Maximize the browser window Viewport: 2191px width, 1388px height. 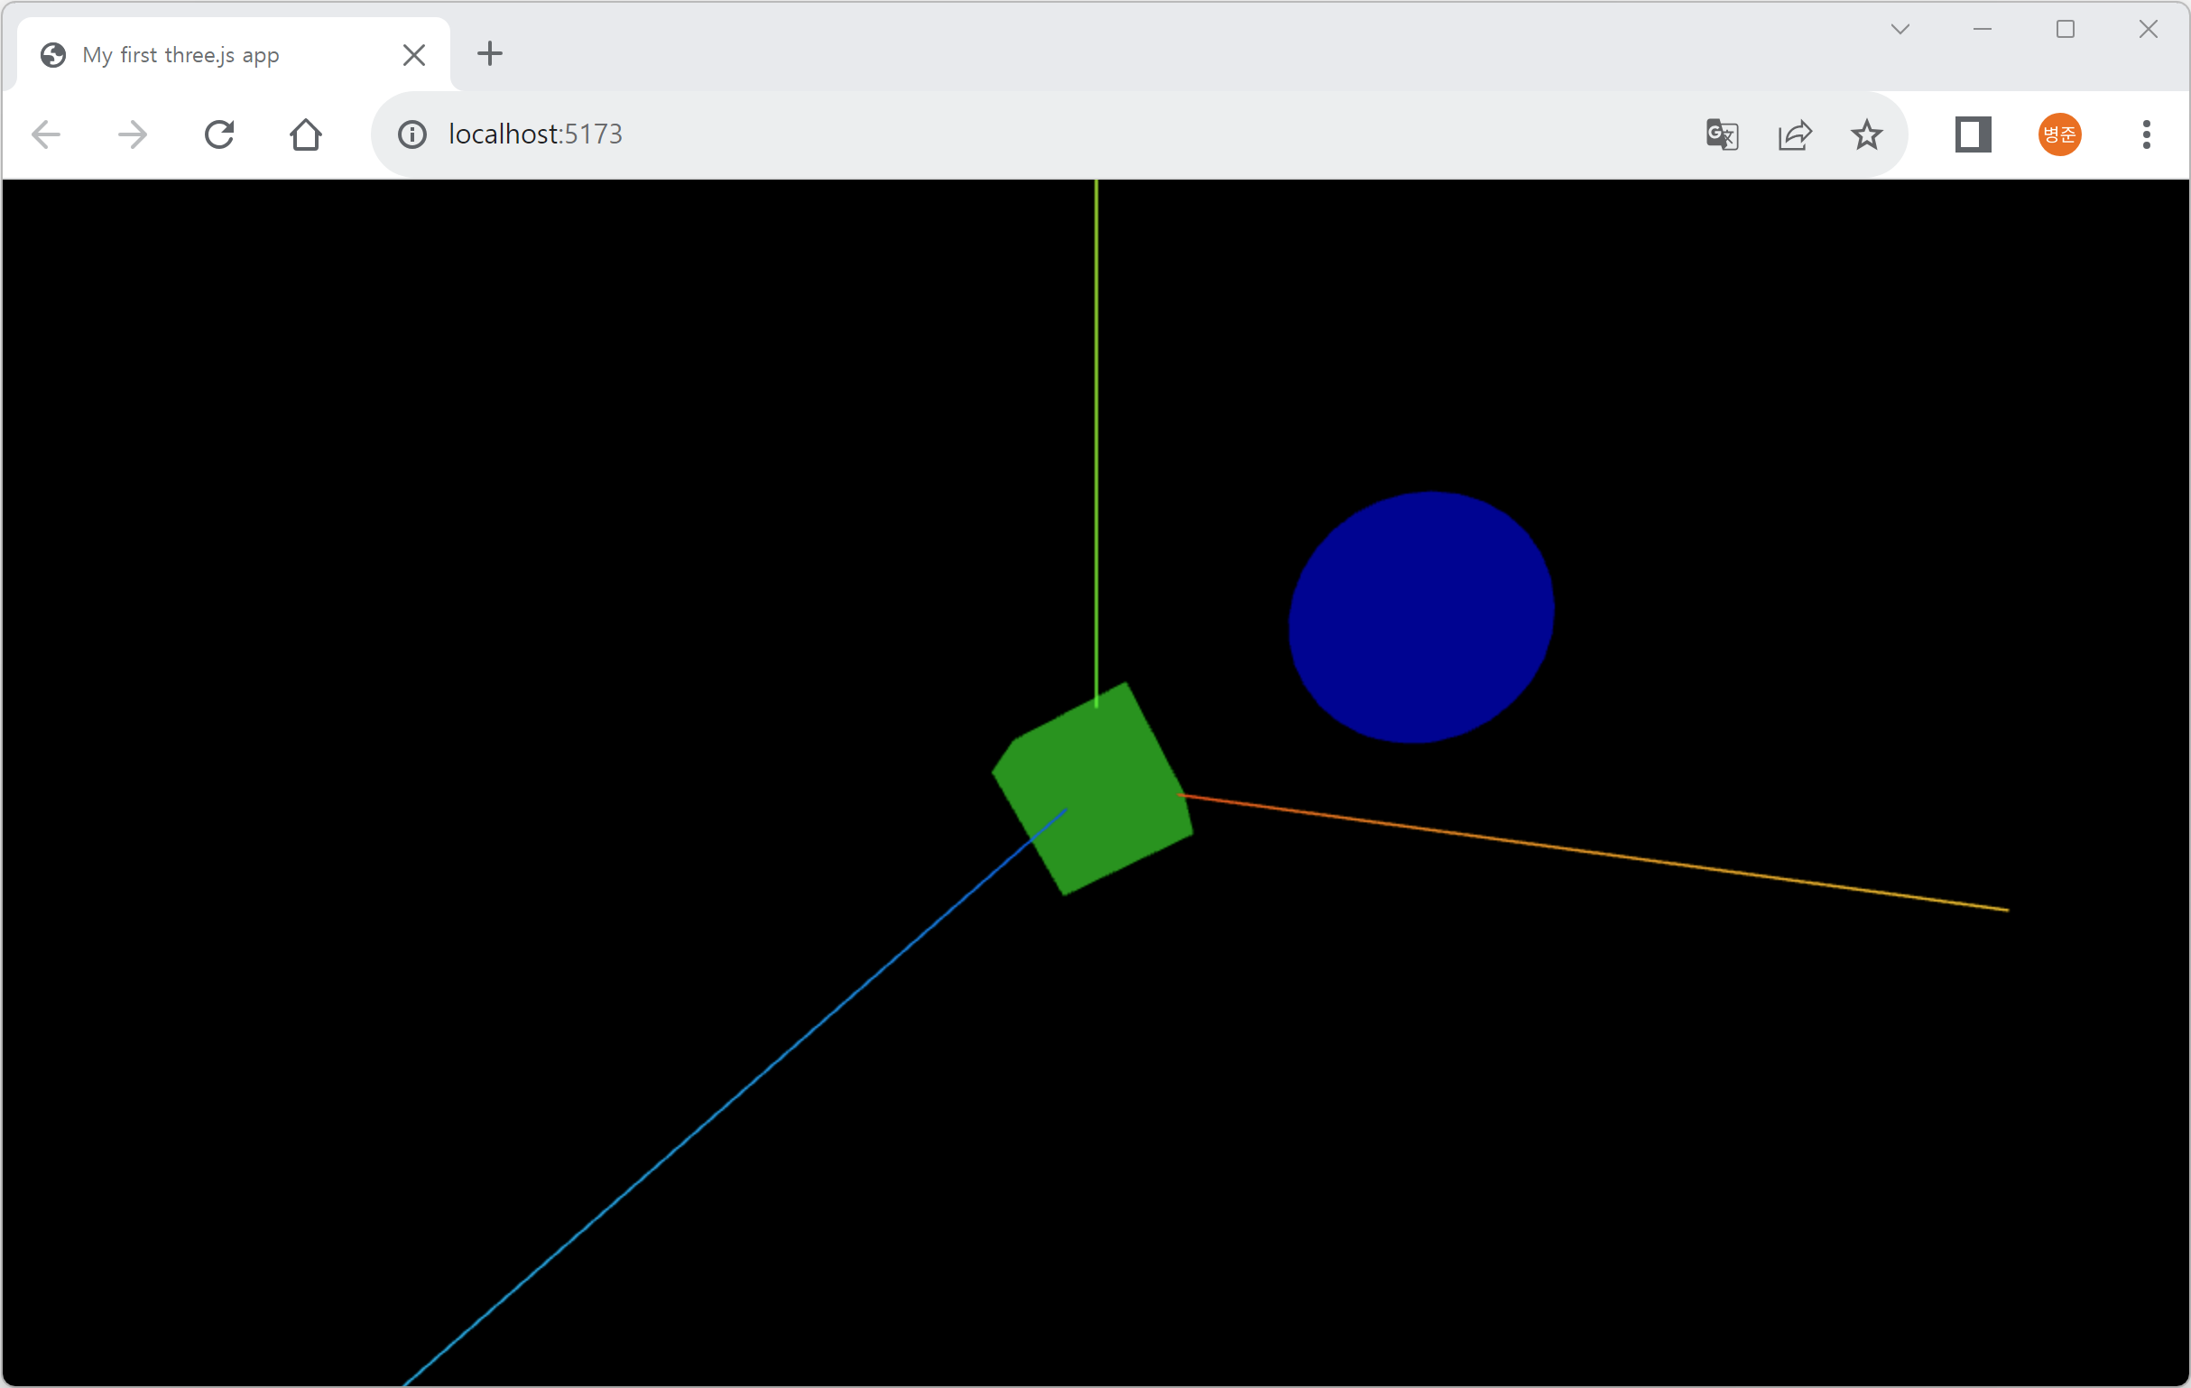2066,29
